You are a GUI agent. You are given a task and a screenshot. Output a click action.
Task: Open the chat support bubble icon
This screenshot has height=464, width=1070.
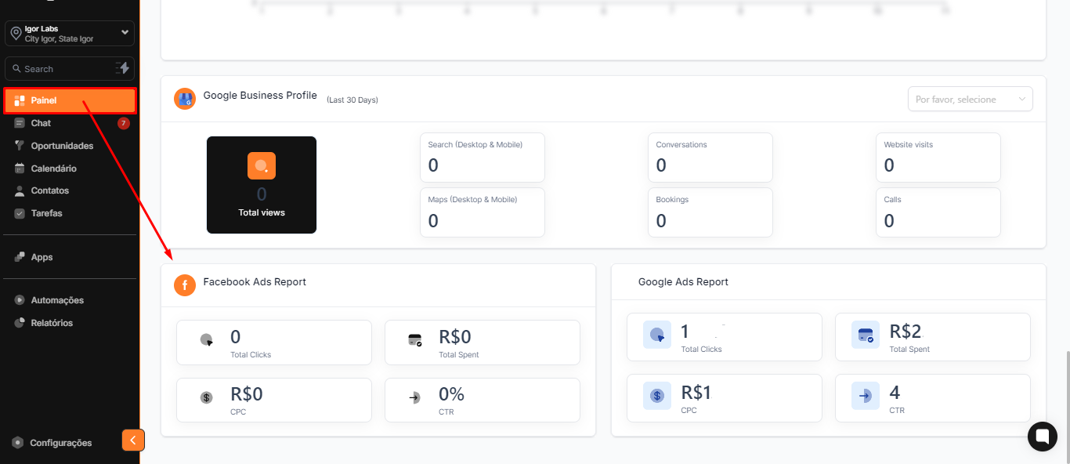1043,437
